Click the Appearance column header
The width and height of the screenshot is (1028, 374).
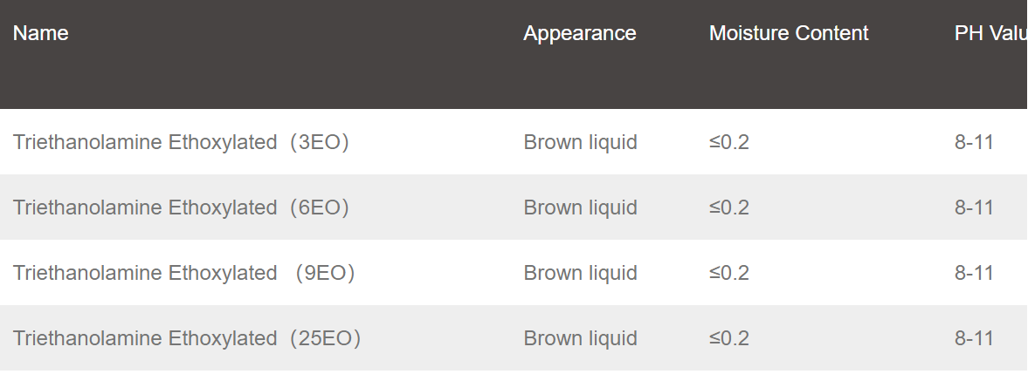pos(580,33)
